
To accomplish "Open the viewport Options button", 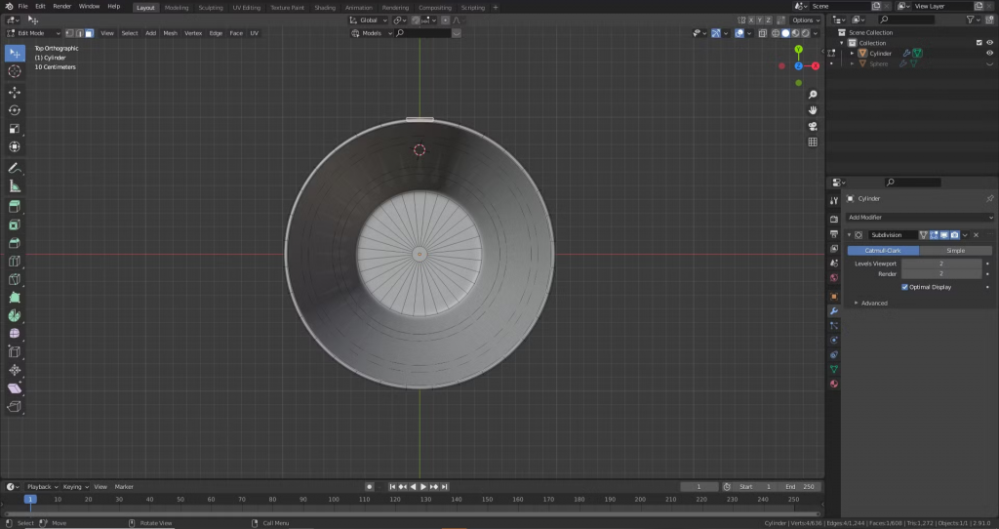I will coord(805,20).
